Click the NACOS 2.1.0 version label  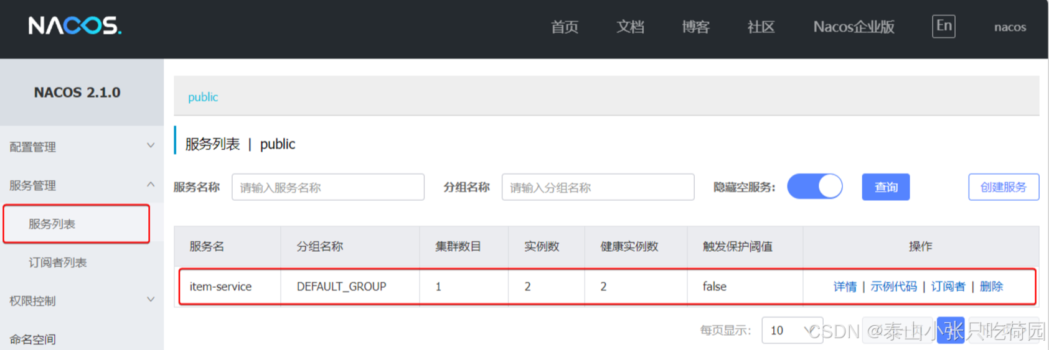(77, 93)
